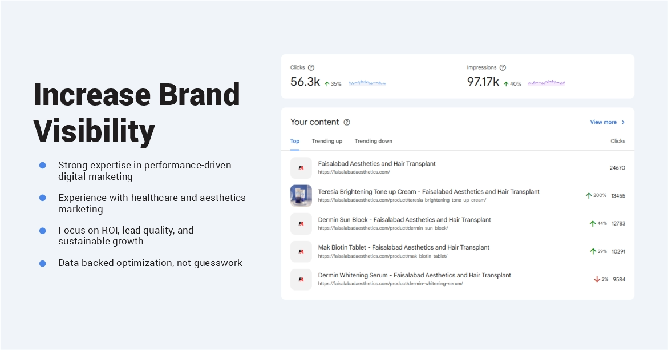Open the Dermin Sun Block page title
This screenshot has width=668, height=350.
[404, 220]
